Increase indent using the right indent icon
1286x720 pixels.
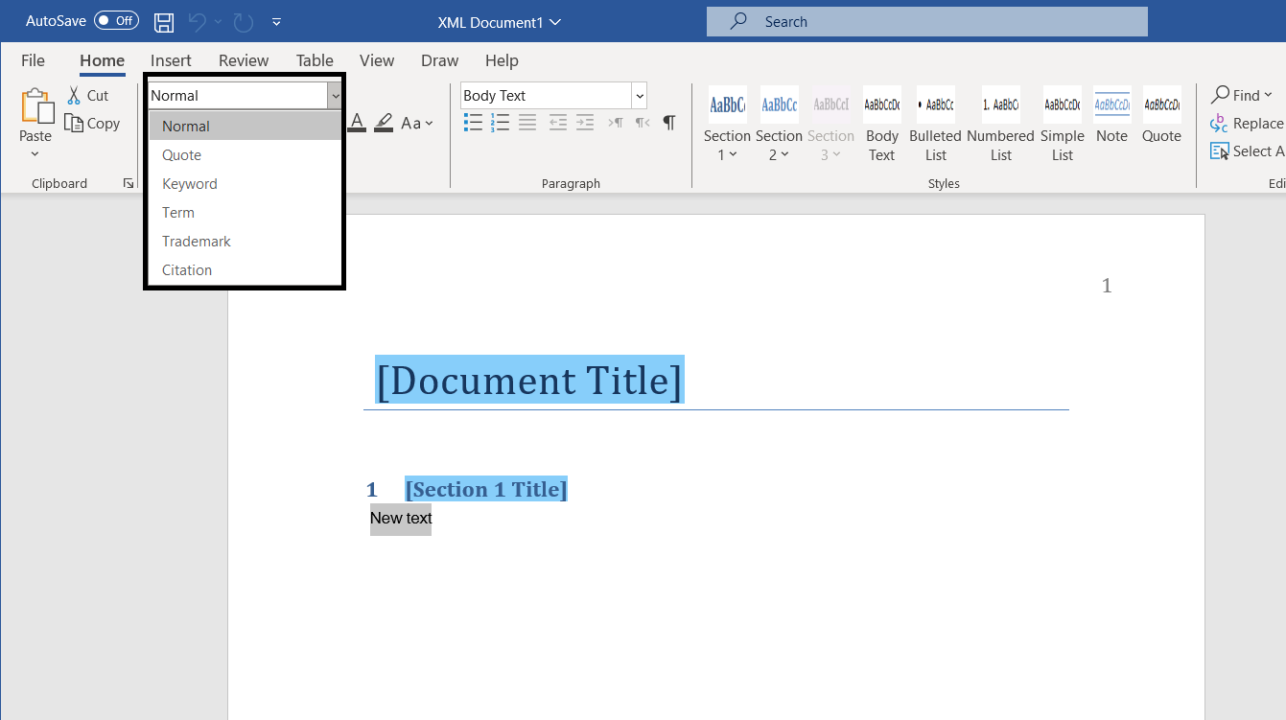click(x=585, y=122)
